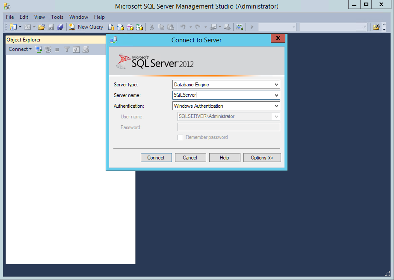The image size is (394, 280).
Task: Open the User name dropdown arrow
Action: point(276,117)
